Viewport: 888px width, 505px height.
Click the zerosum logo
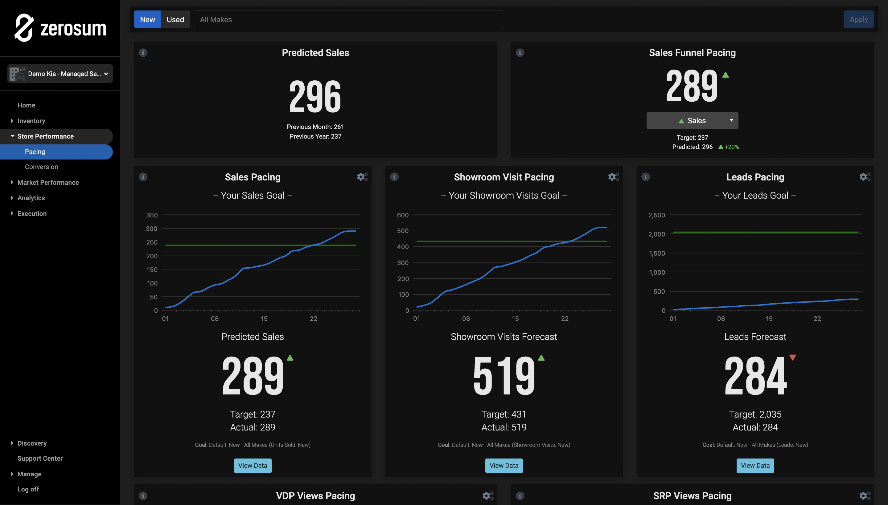point(60,28)
